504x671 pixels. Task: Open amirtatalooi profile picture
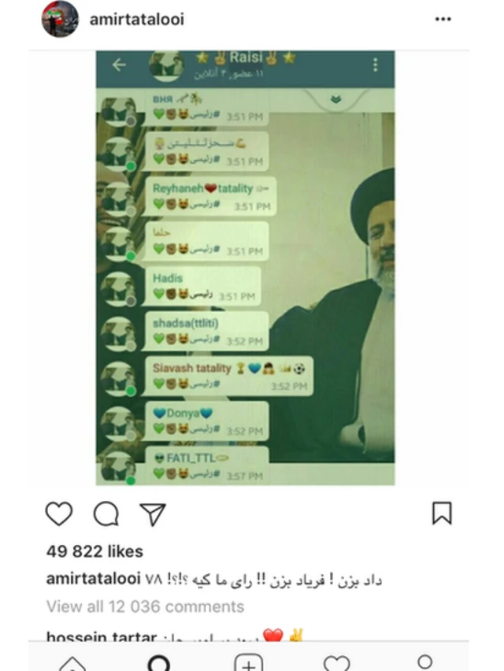(60, 19)
